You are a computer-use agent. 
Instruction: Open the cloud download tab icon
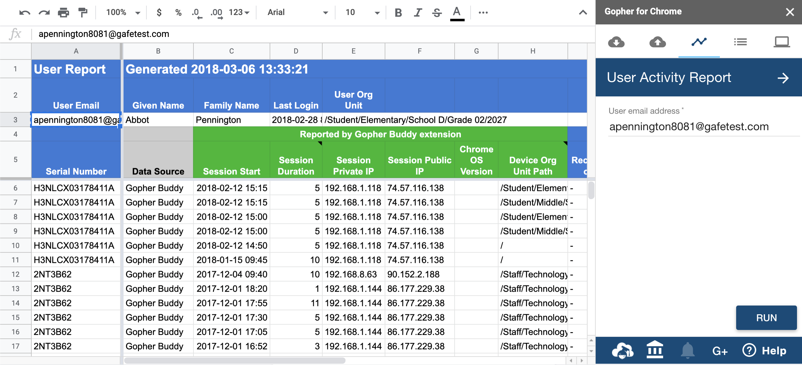click(x=616, y=42)
